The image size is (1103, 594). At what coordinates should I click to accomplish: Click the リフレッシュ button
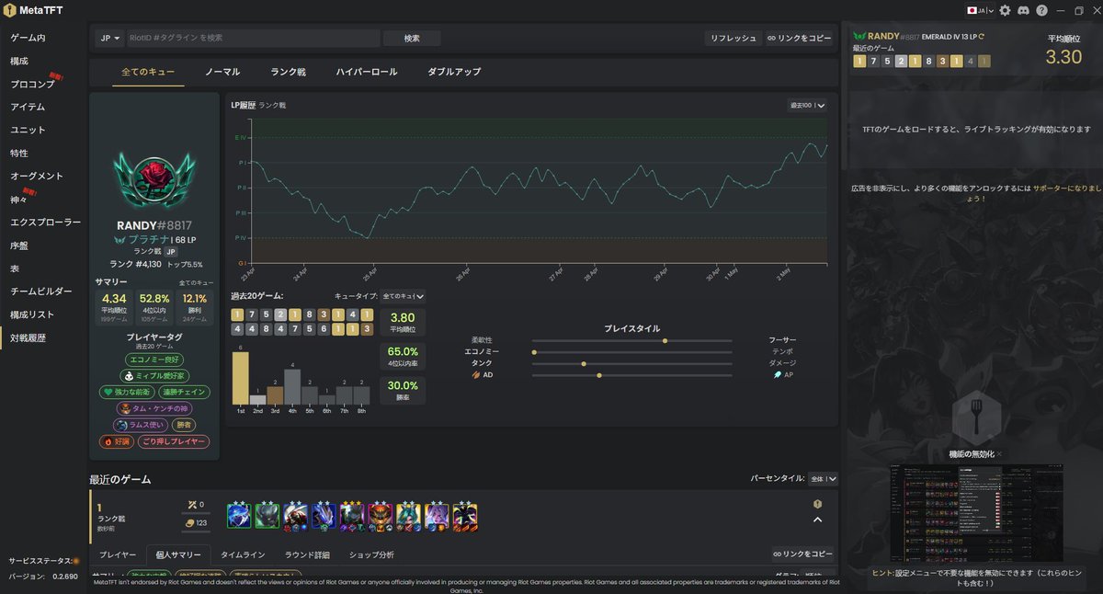[x=733, y=39]
